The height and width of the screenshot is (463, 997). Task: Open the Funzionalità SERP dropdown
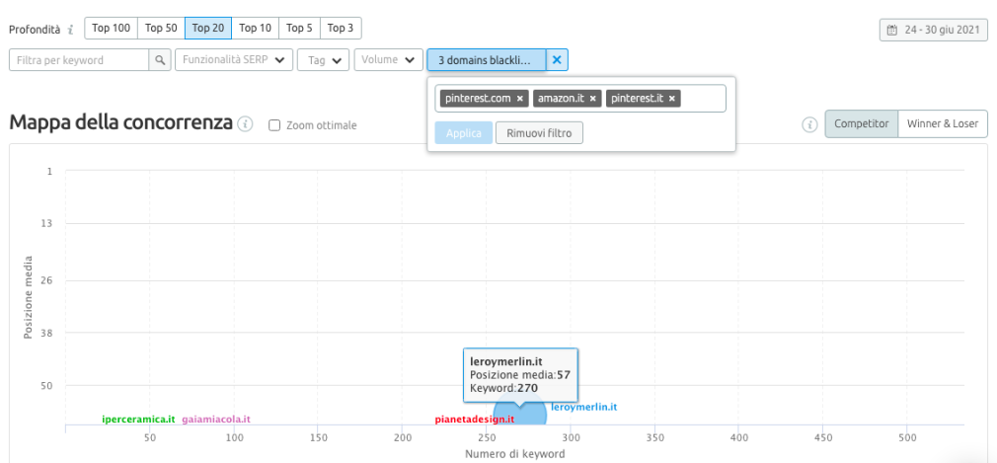click(233, 60)
